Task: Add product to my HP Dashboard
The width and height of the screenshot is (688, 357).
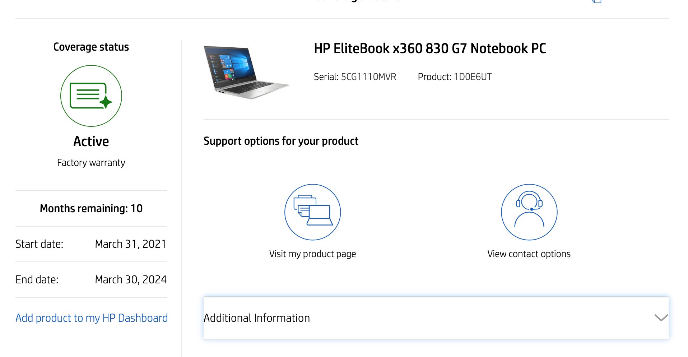Action: click(x=92, y=318)
